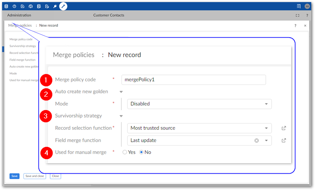Open the Most trusted source dropdown
Viewport: 315px width, 190px height.
(x=266, y=128)
